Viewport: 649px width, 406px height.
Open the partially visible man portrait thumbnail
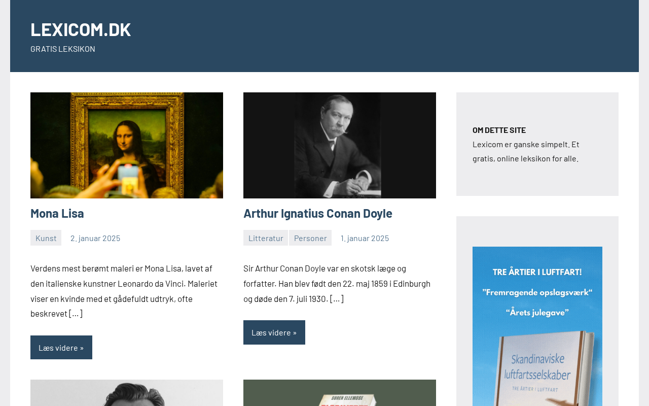tap(127, 393)
